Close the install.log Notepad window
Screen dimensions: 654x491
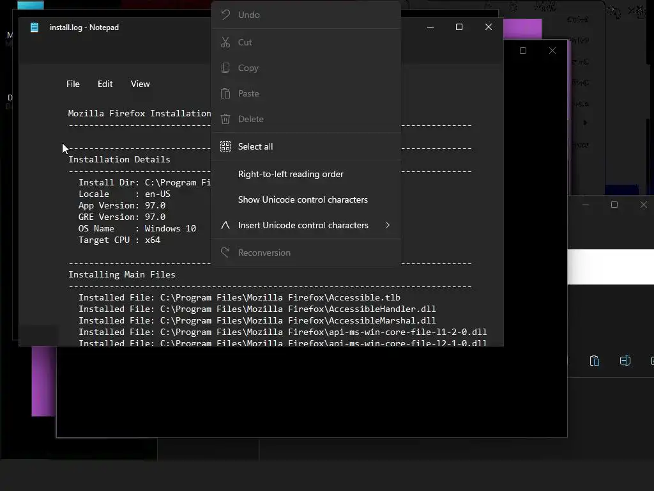pos(489,27)
